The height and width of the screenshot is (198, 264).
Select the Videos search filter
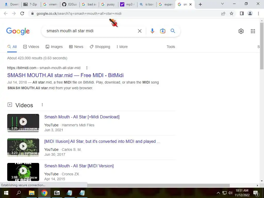pos(31,47)
